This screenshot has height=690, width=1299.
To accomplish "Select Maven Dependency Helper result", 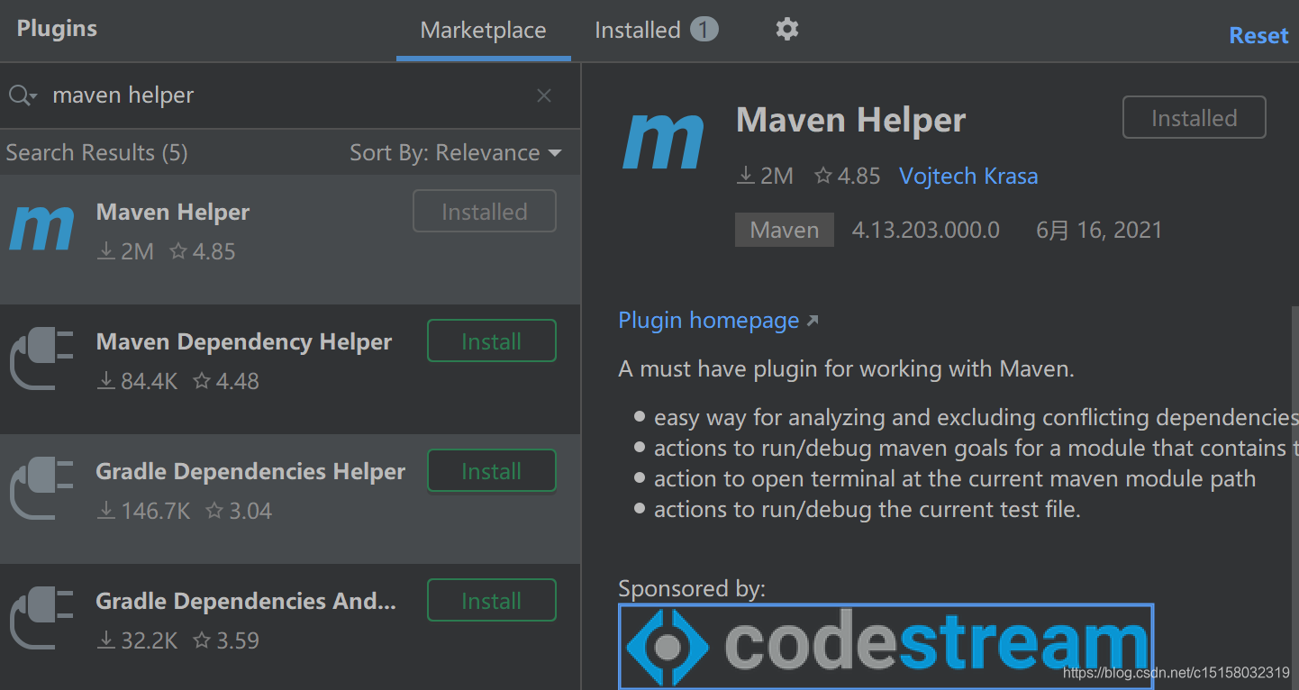I will coord(290,369).
